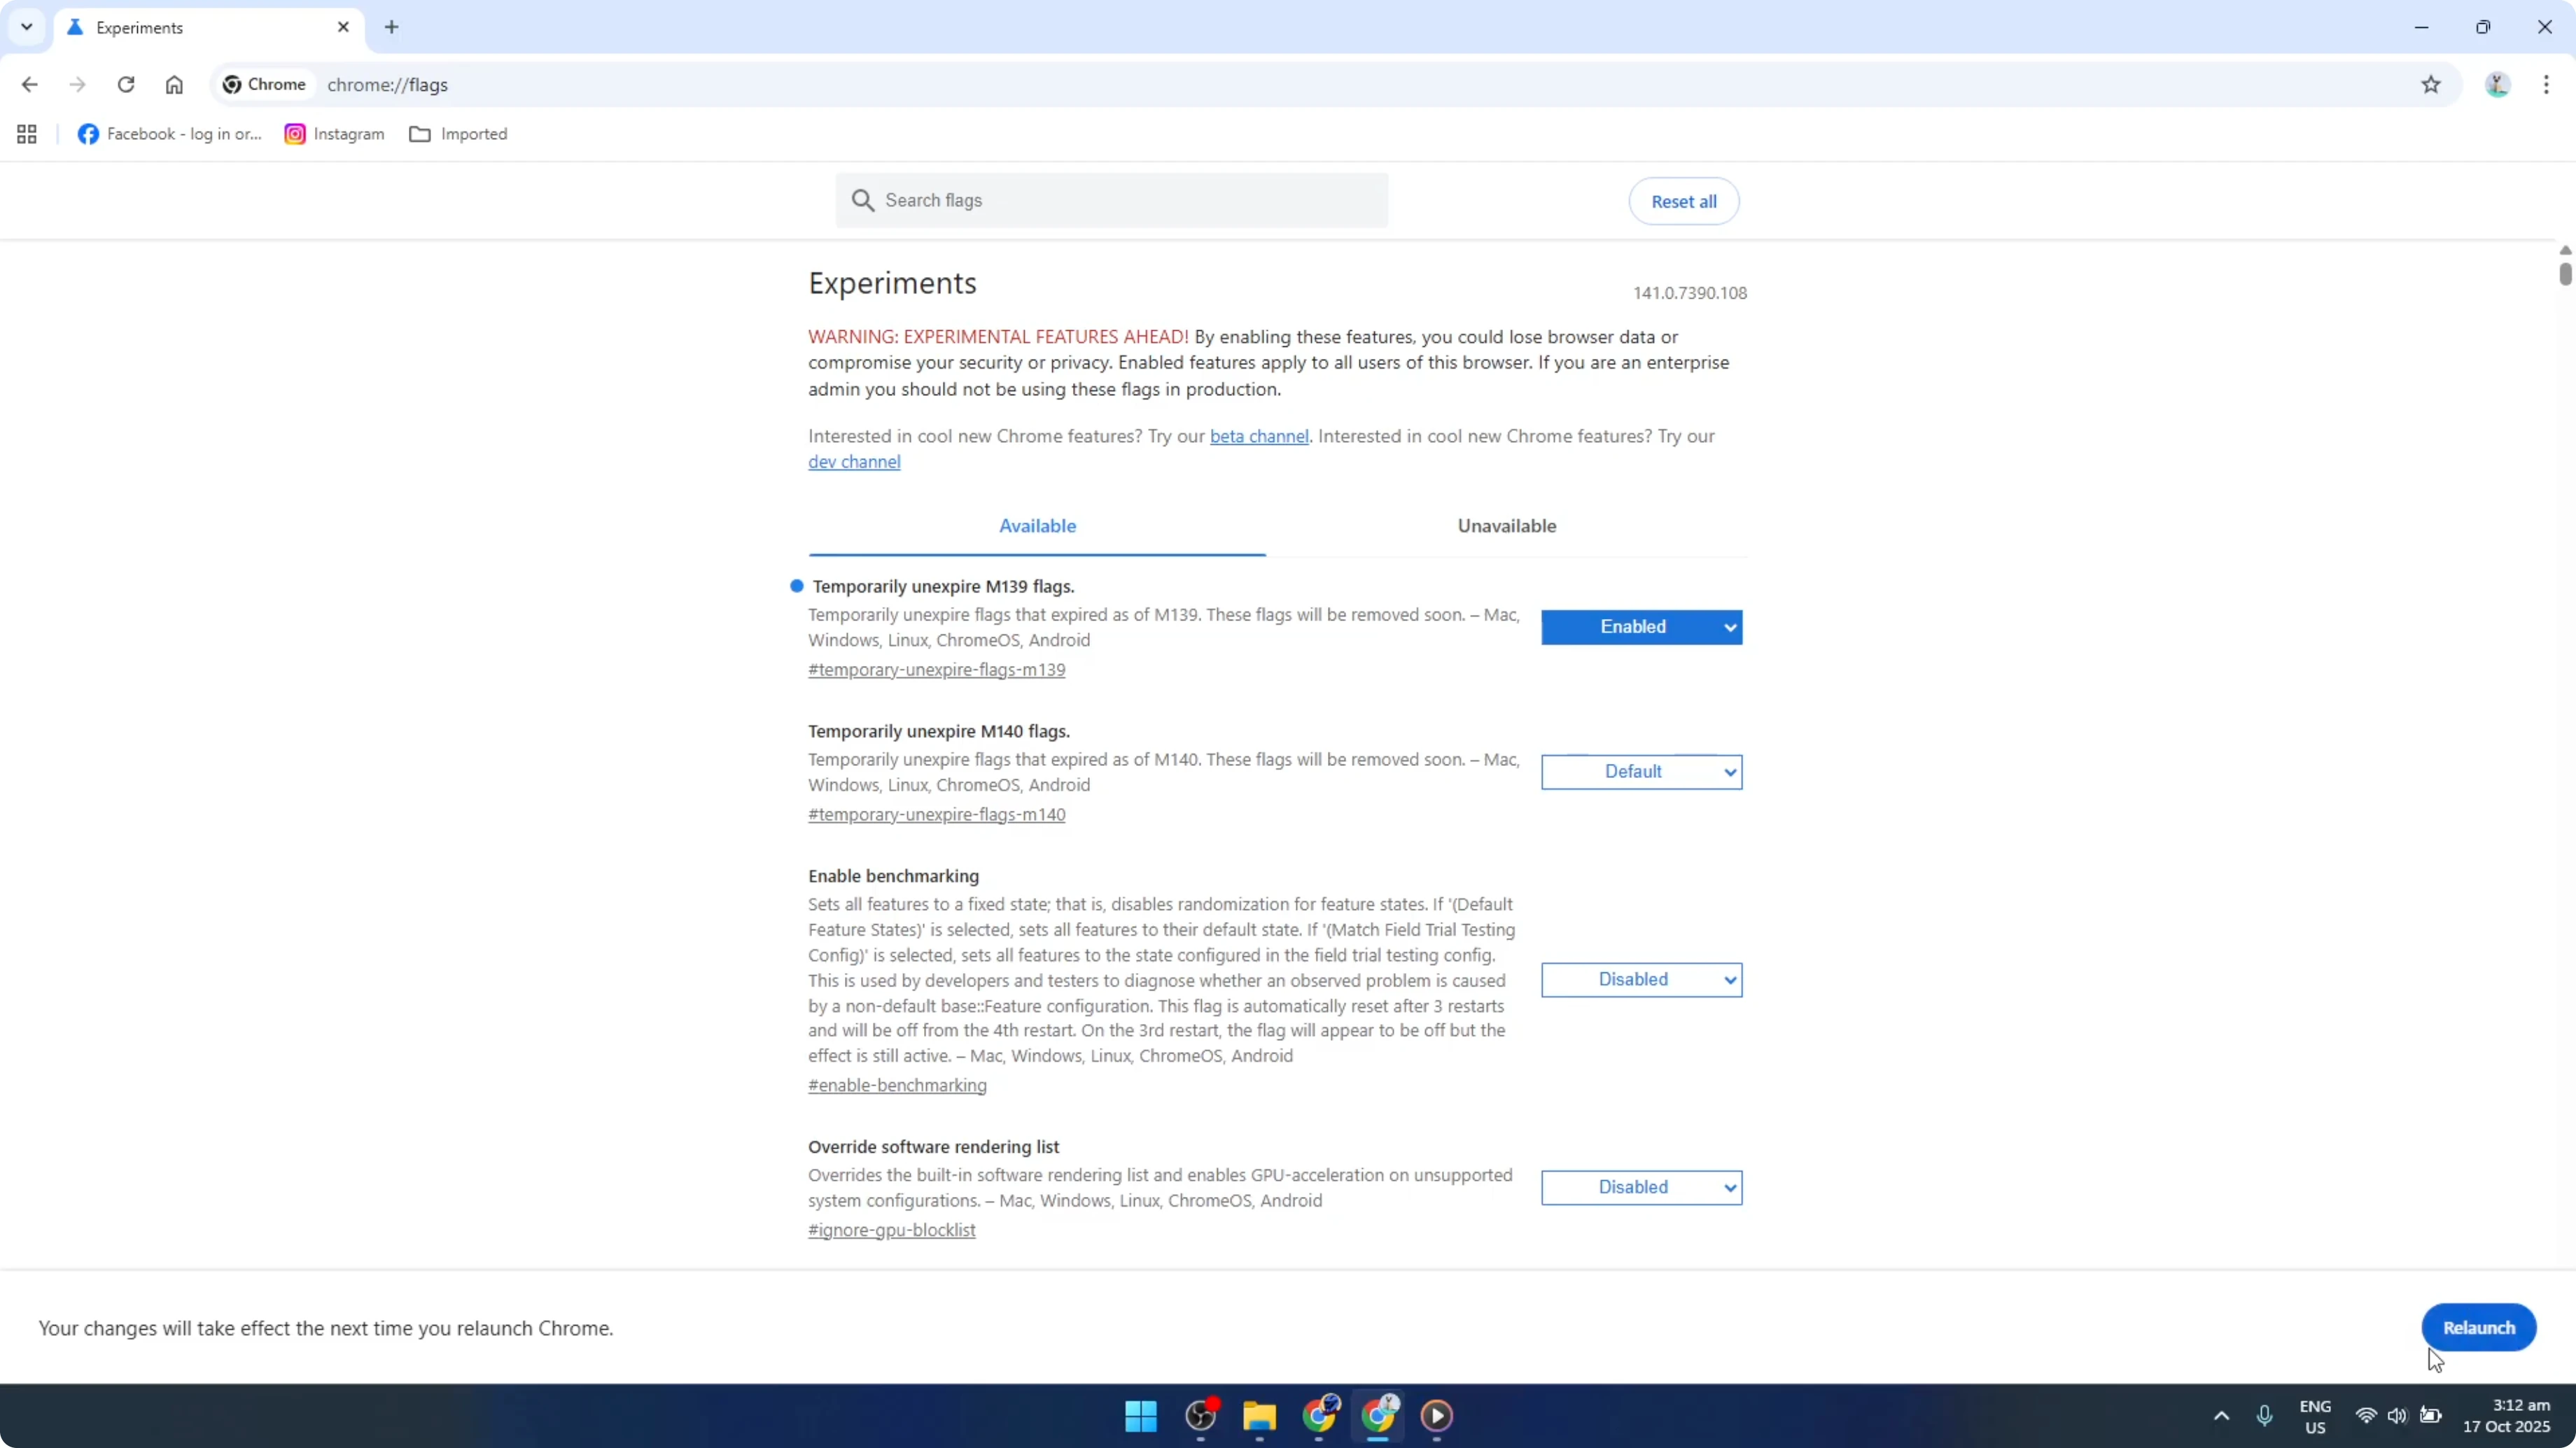Change the Default dropdown for M140 flags

coord(1641,770)
